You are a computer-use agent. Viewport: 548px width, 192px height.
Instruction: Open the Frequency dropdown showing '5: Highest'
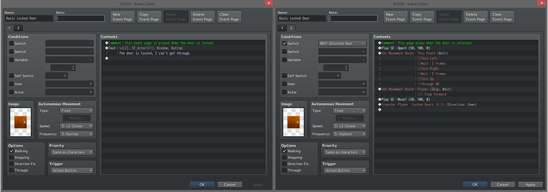tap(349, 134)
